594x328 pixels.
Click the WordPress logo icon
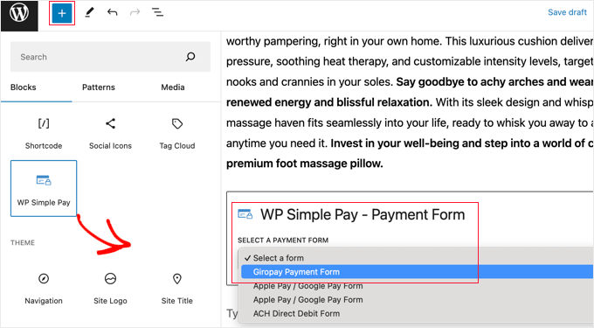[x=19, y=13]
